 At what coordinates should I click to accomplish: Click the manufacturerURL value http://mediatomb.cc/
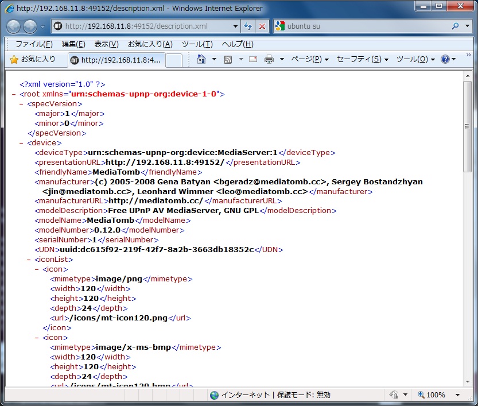click(156, 201)
